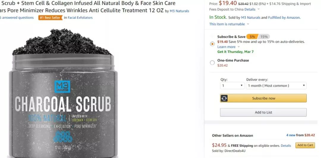Open the Qty dropdown
The height and width of the screenshot is (158, 321).
(x=232, y=86)
